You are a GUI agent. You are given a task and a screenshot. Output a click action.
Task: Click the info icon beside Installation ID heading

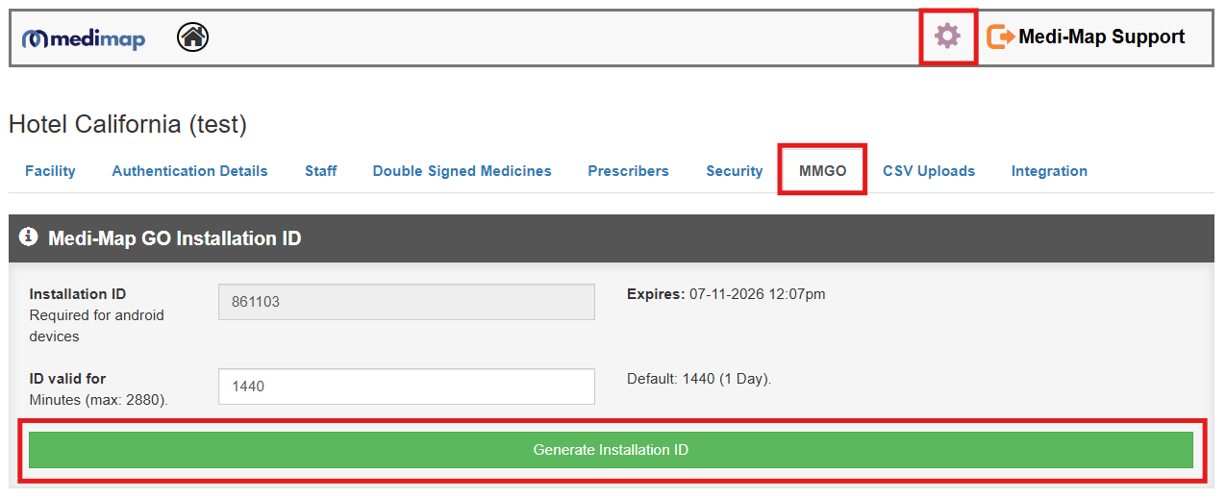pos(28,237)
